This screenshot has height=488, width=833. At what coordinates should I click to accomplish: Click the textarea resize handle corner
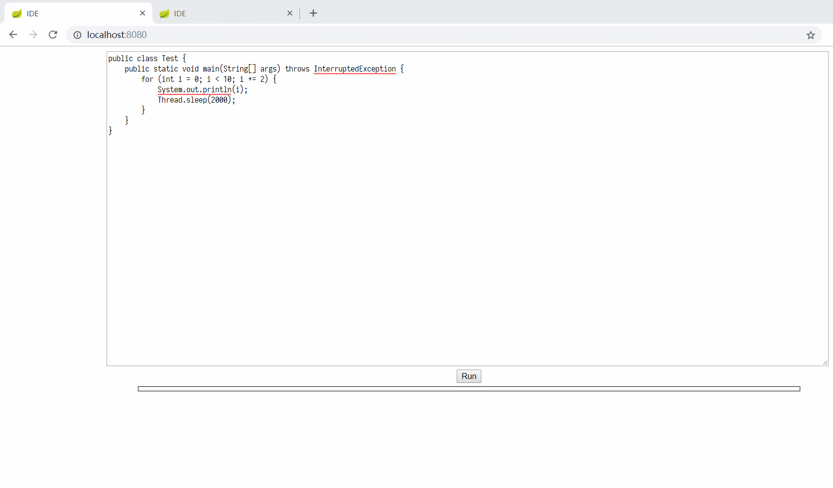click(825, 362)
